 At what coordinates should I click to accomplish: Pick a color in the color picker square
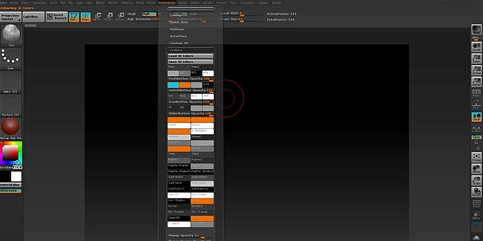[10, 152]
